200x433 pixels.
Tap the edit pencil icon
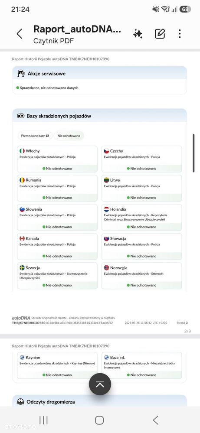click(160, 34)
